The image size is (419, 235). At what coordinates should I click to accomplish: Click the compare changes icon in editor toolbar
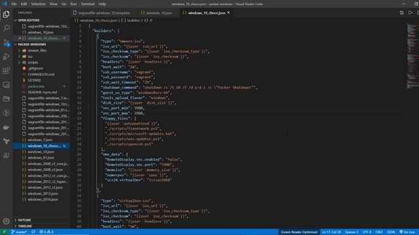point(401,13)
